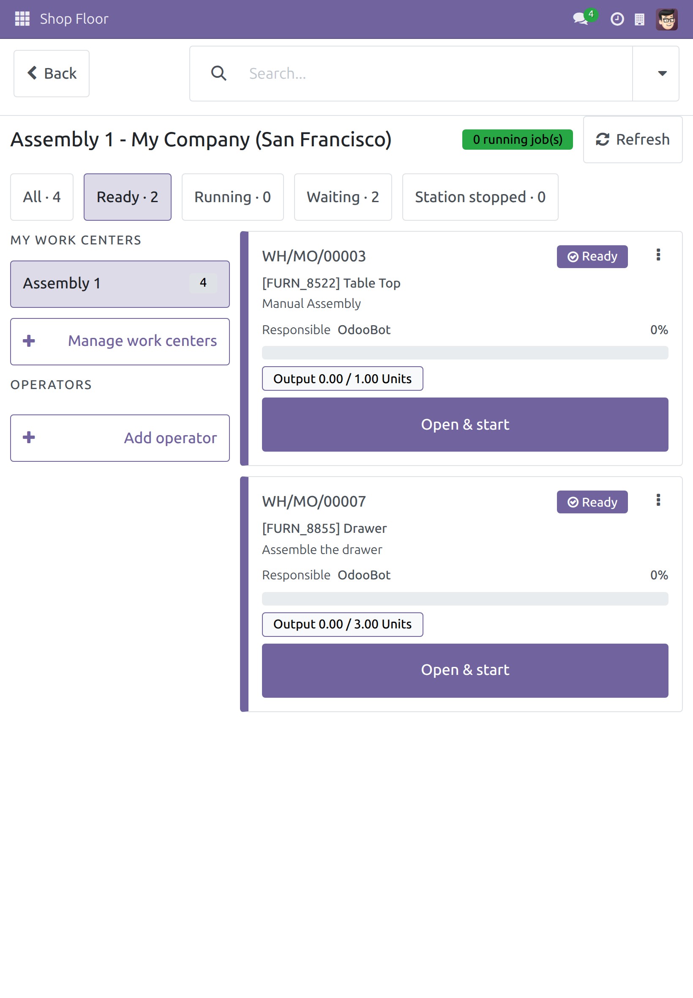Click the magnifier search icon
This screenshot has width=693, height=998.
219,74
